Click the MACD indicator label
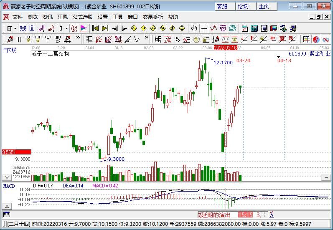333x230 pixels. (x=9, y=186)
